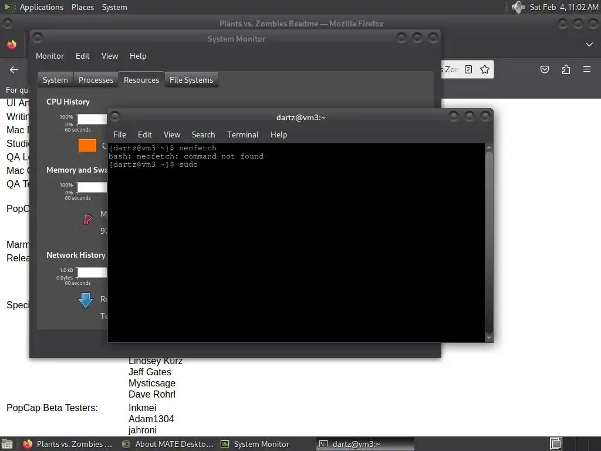Open the Applications menu in top panel
The height and width of the screenshot is (451, 601).
tap(42, 7)
